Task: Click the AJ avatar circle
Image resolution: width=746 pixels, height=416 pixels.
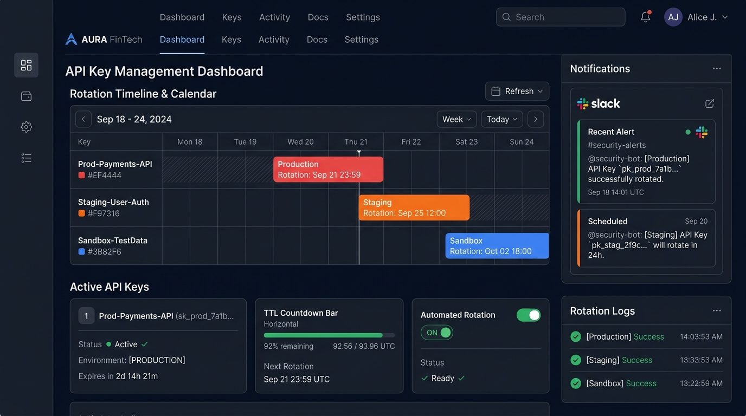Action: (x=673, y=17)
